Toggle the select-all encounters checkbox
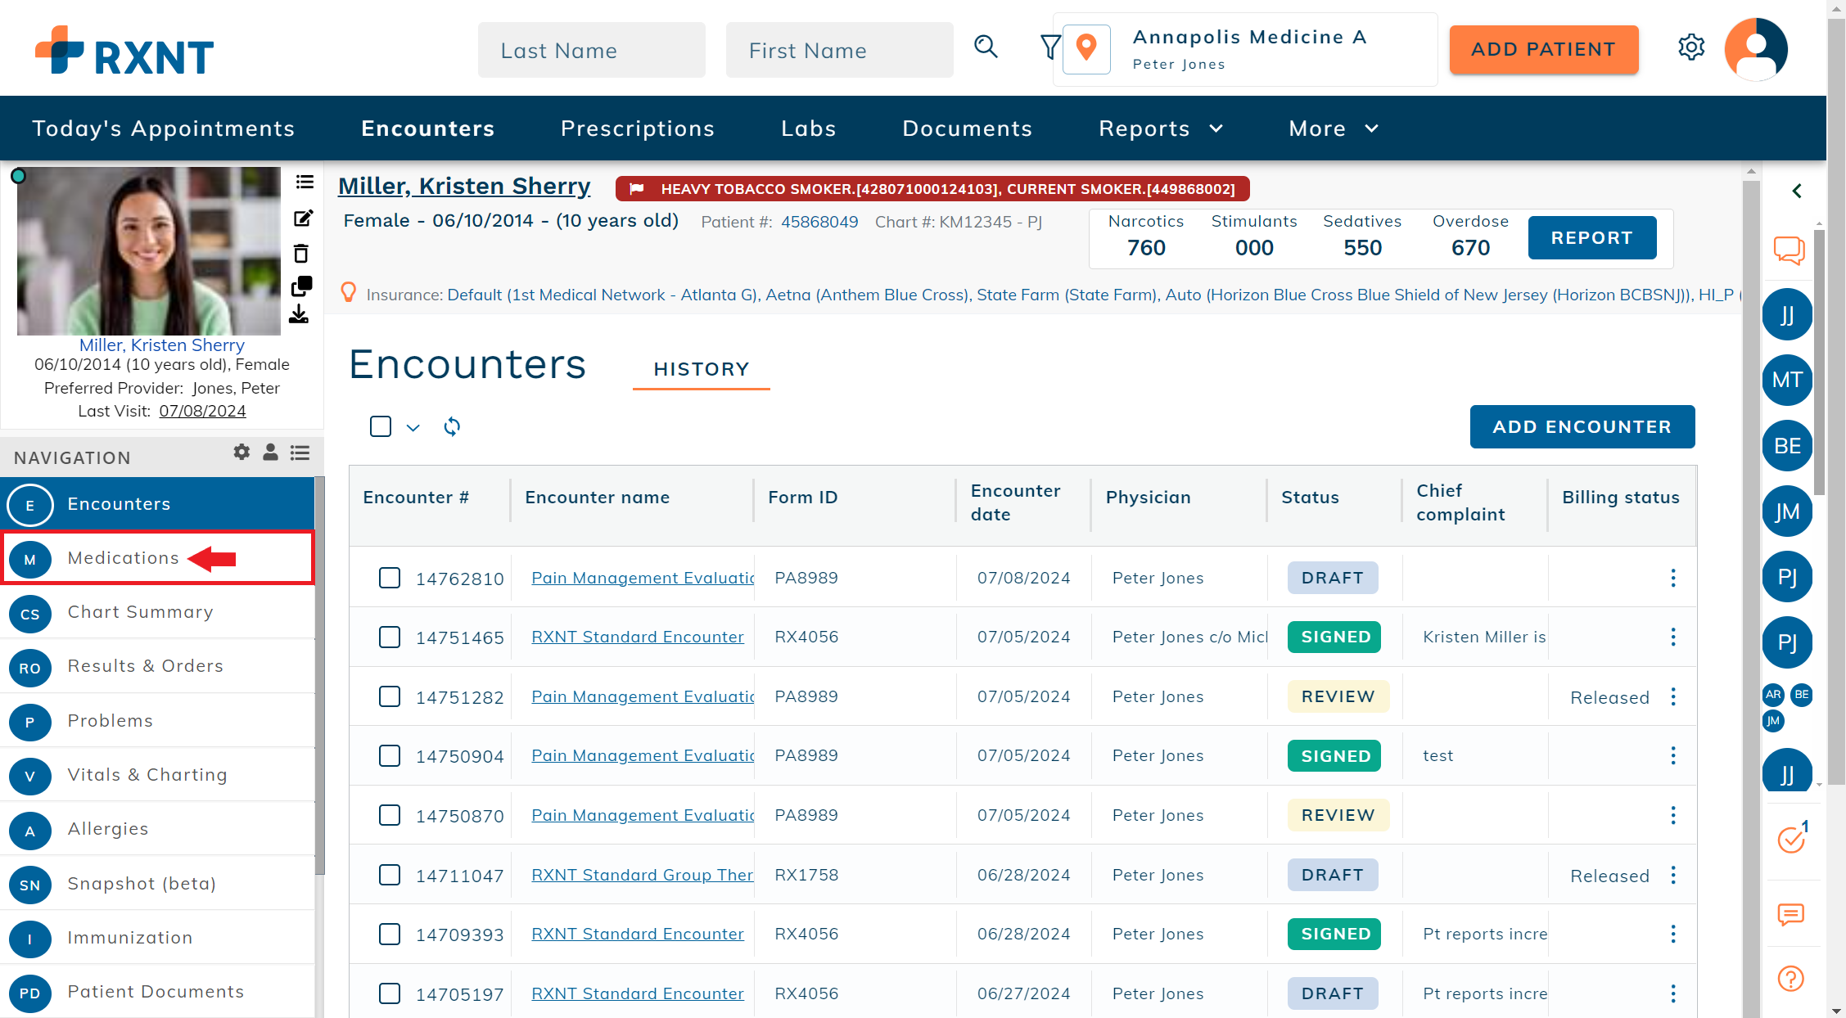The height and width of the screenshot is (1018, 1846). point(381,426)
